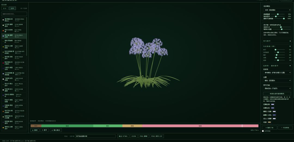The height and width of the screenshot is (142, 294).
Task: Expand the 风与细节 section
Action: [277, 41]
